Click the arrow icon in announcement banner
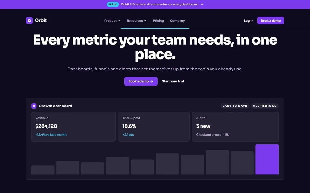This screenshot has width=310, height=193. pyautogui.click(x=201, y=4)
